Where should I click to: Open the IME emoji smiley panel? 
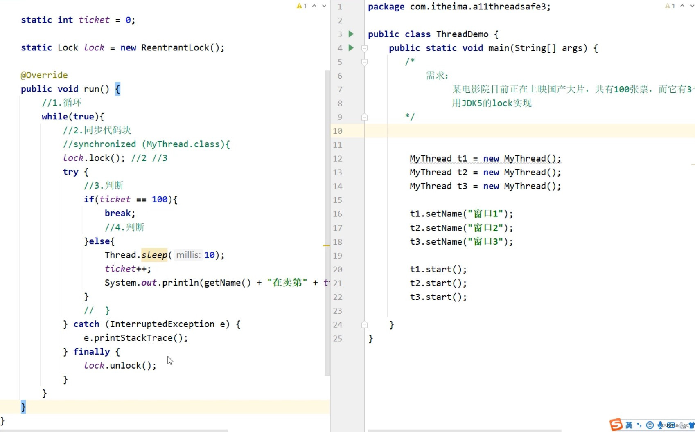650,425
